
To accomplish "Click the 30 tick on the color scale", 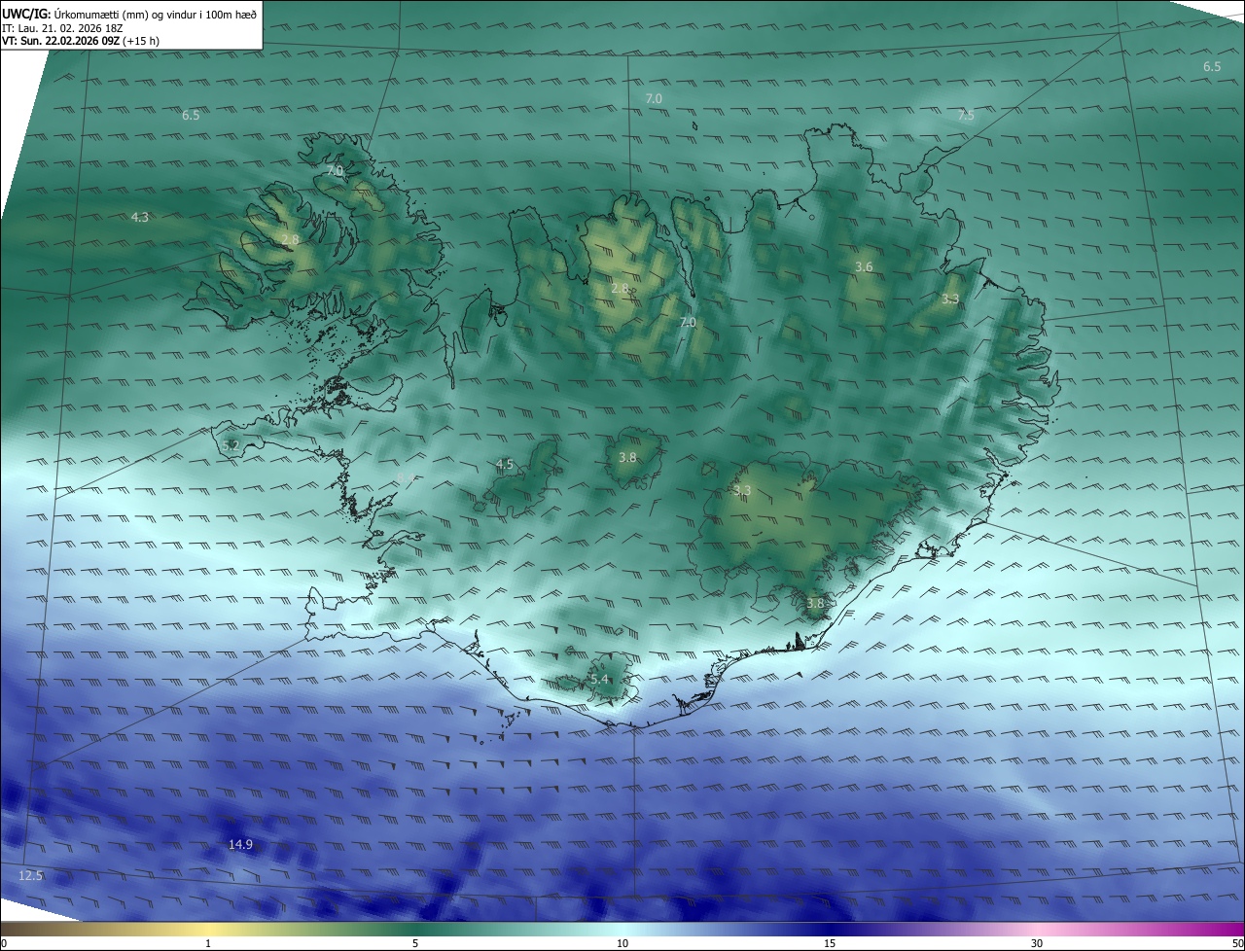I will pyautogui.click(x=1037, y=943).
